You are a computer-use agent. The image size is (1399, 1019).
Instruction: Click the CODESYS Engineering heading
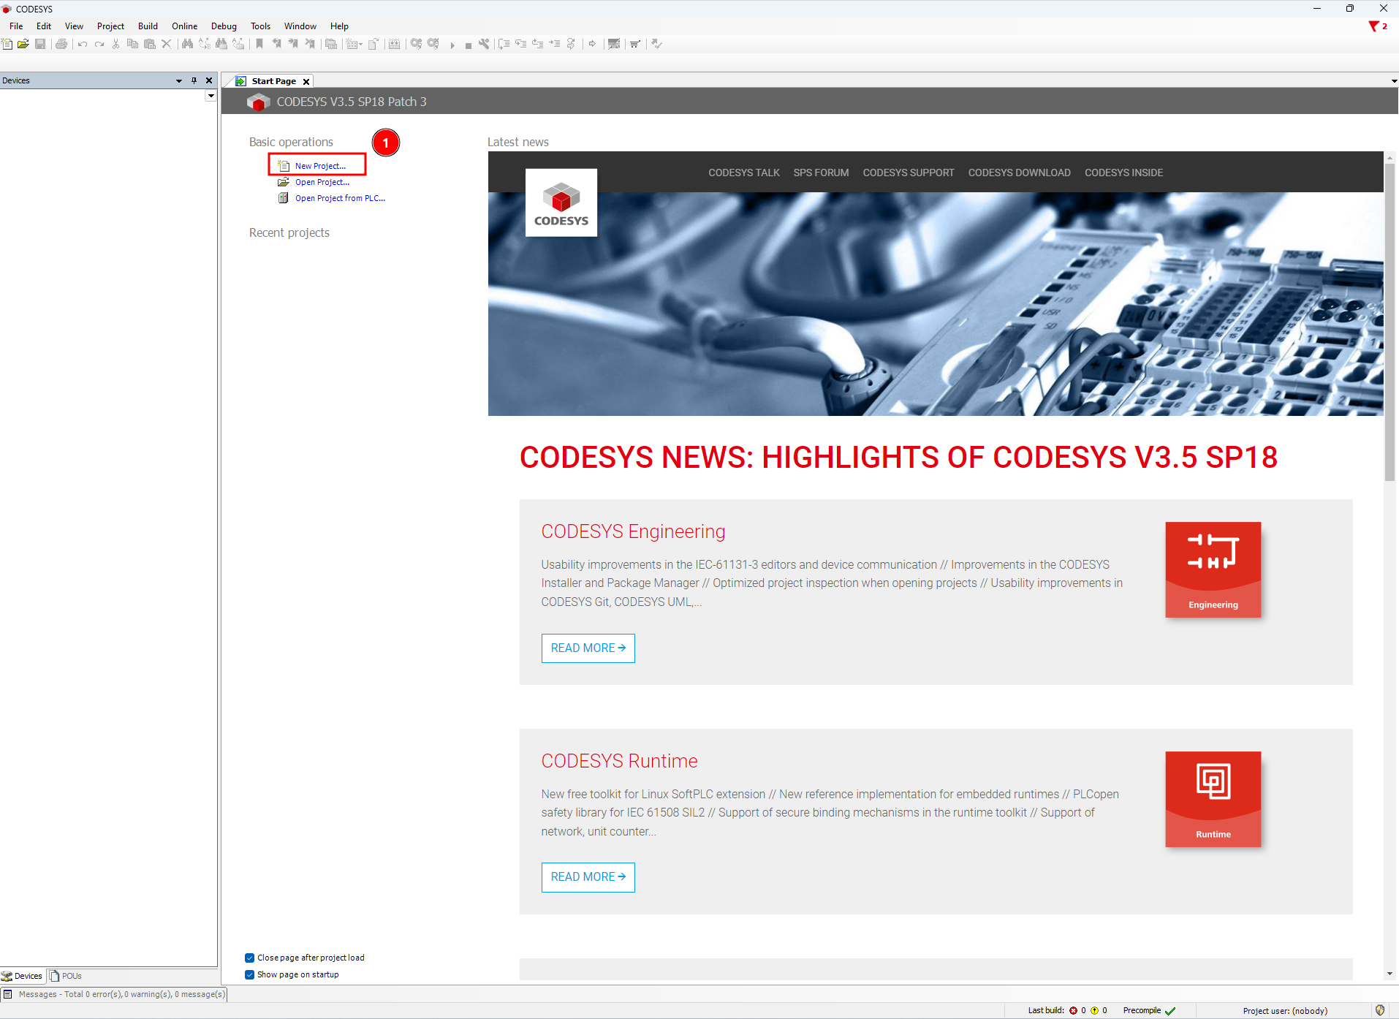pyautogui.click(x=633, y=531)
